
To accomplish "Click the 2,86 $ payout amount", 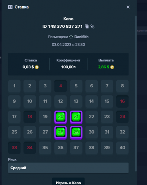I will [x=104, y=67].
